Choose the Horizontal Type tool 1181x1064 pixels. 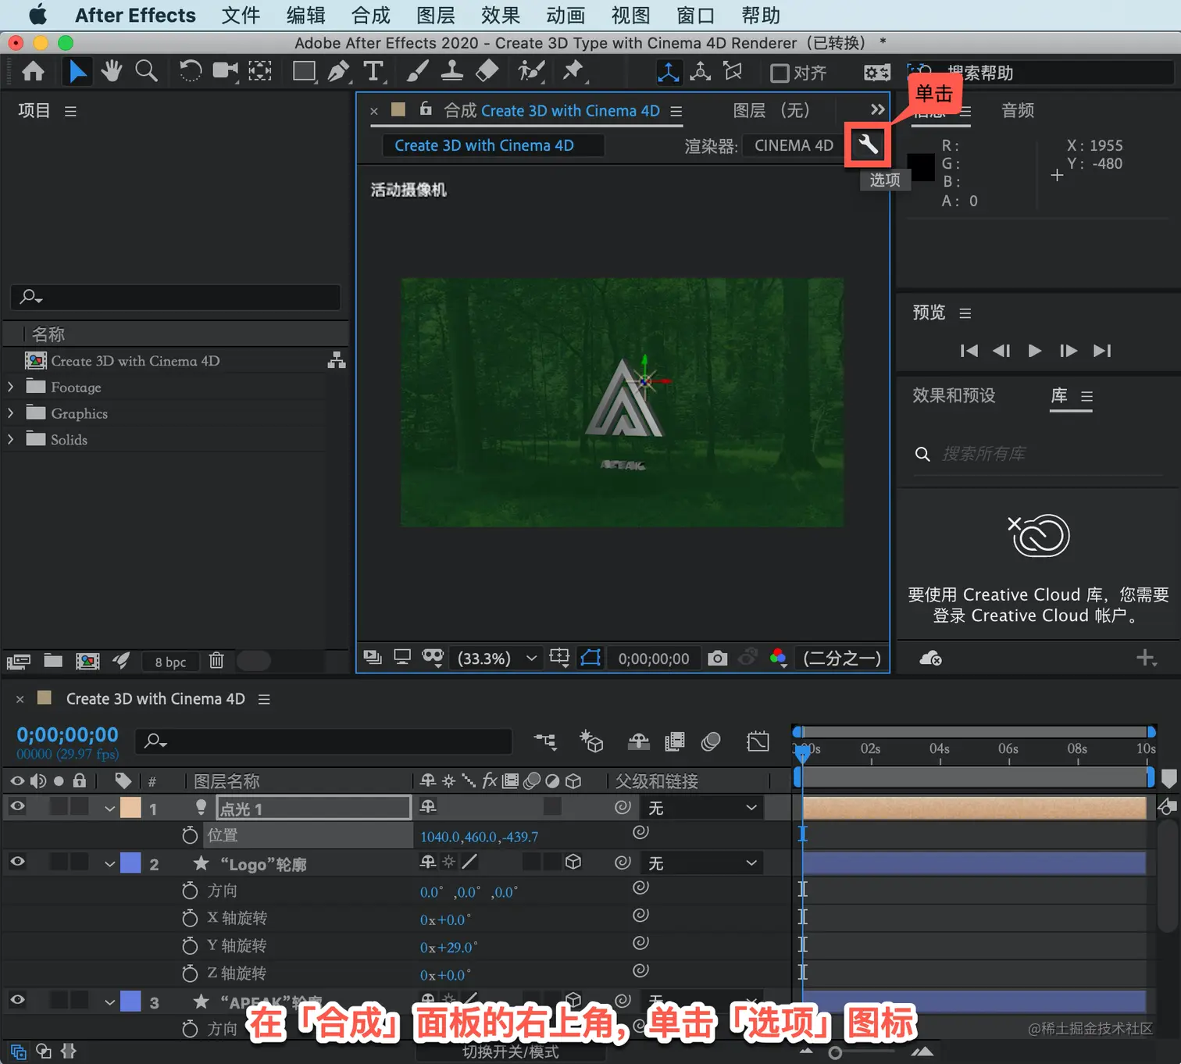coord(373,72)
